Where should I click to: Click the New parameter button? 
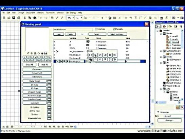[x=59, y=34]
